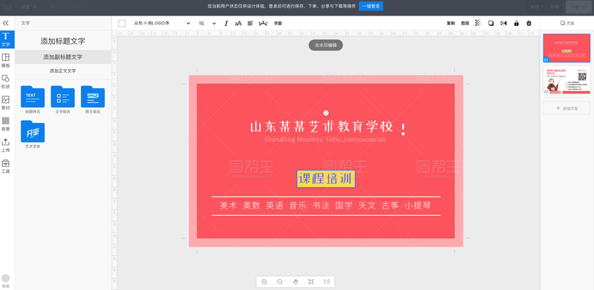Collapse the left panel with double chevron

[6, 23]
